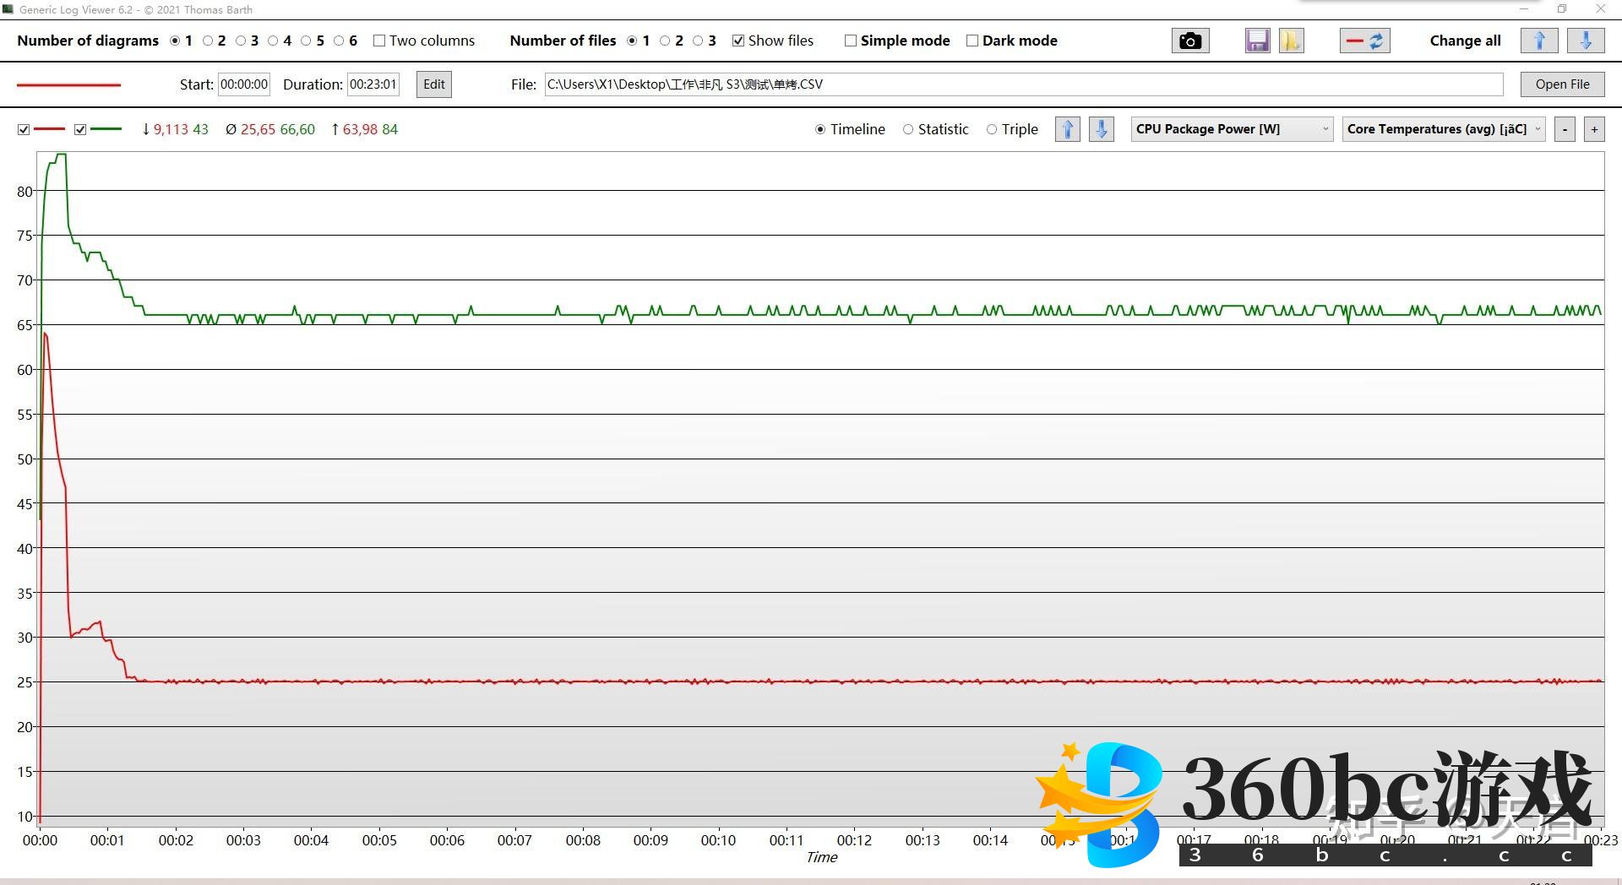Open the CPU Package Power dropdown

(1231, 129)
